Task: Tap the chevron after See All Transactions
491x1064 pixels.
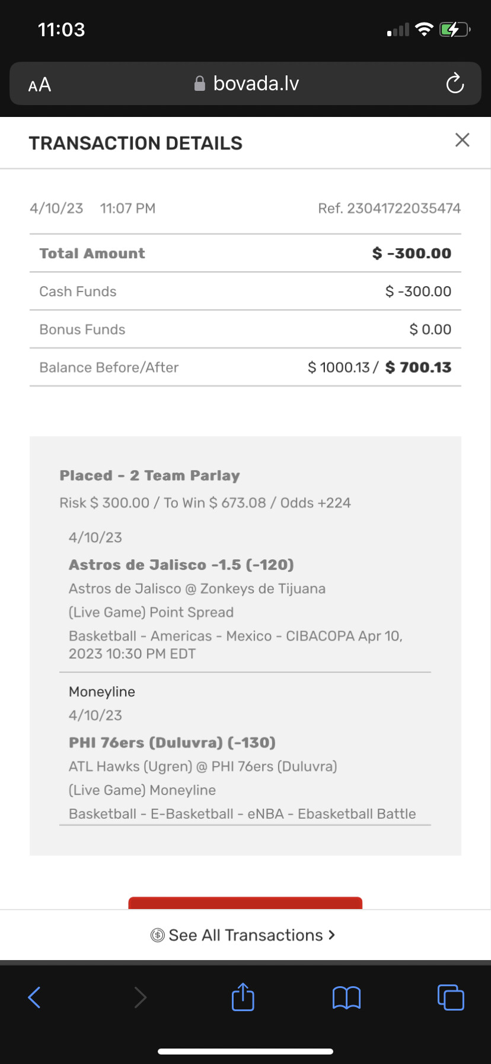Action: 331,935
